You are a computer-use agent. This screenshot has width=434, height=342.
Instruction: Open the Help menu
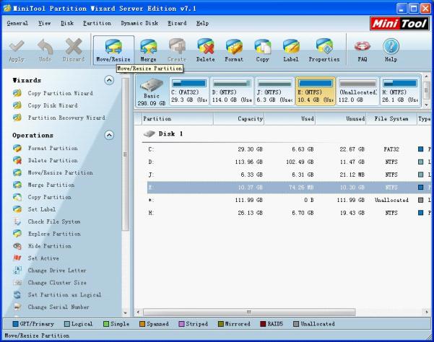[x=202, y=23]
